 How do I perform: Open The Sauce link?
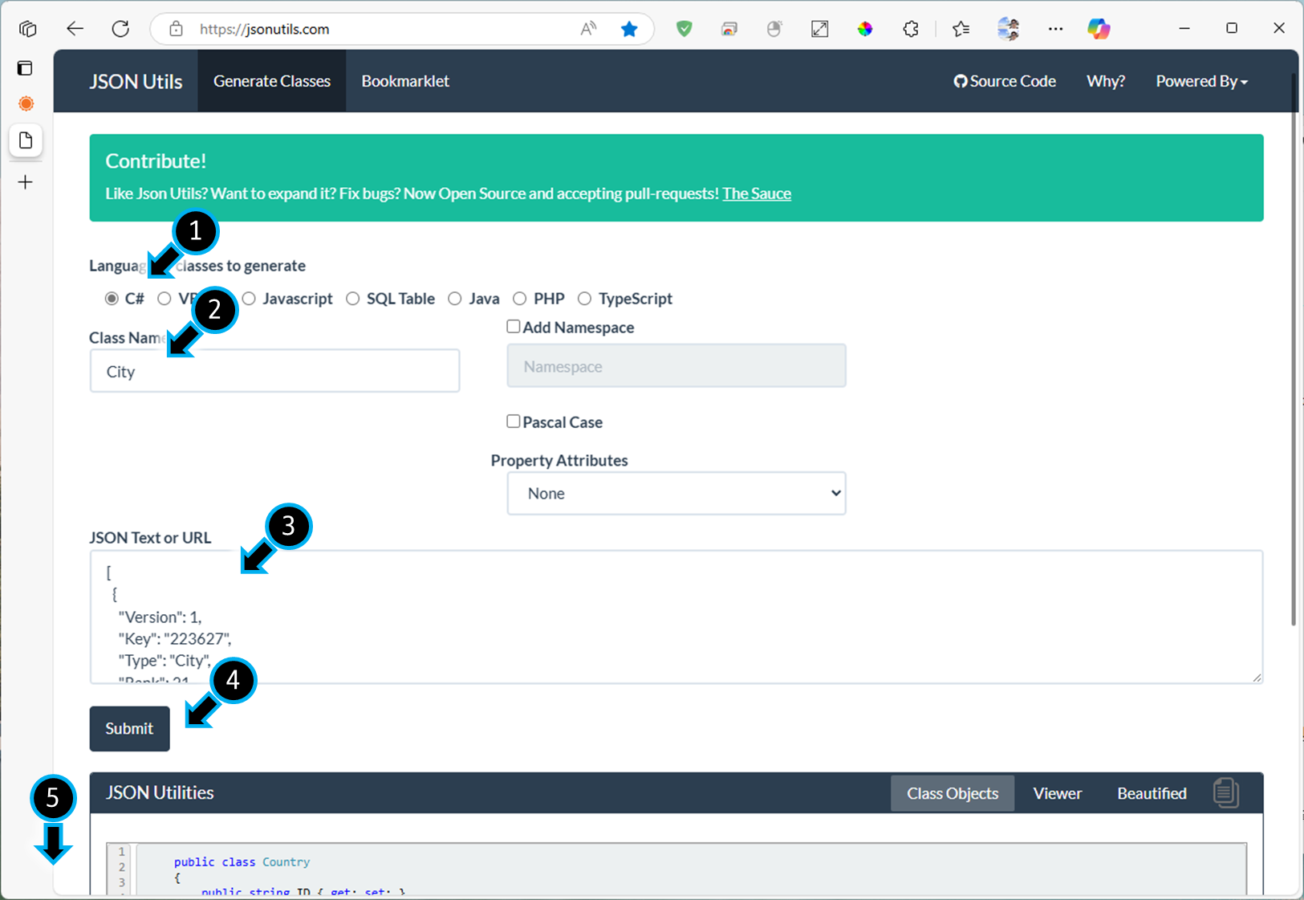coord(757,193)
